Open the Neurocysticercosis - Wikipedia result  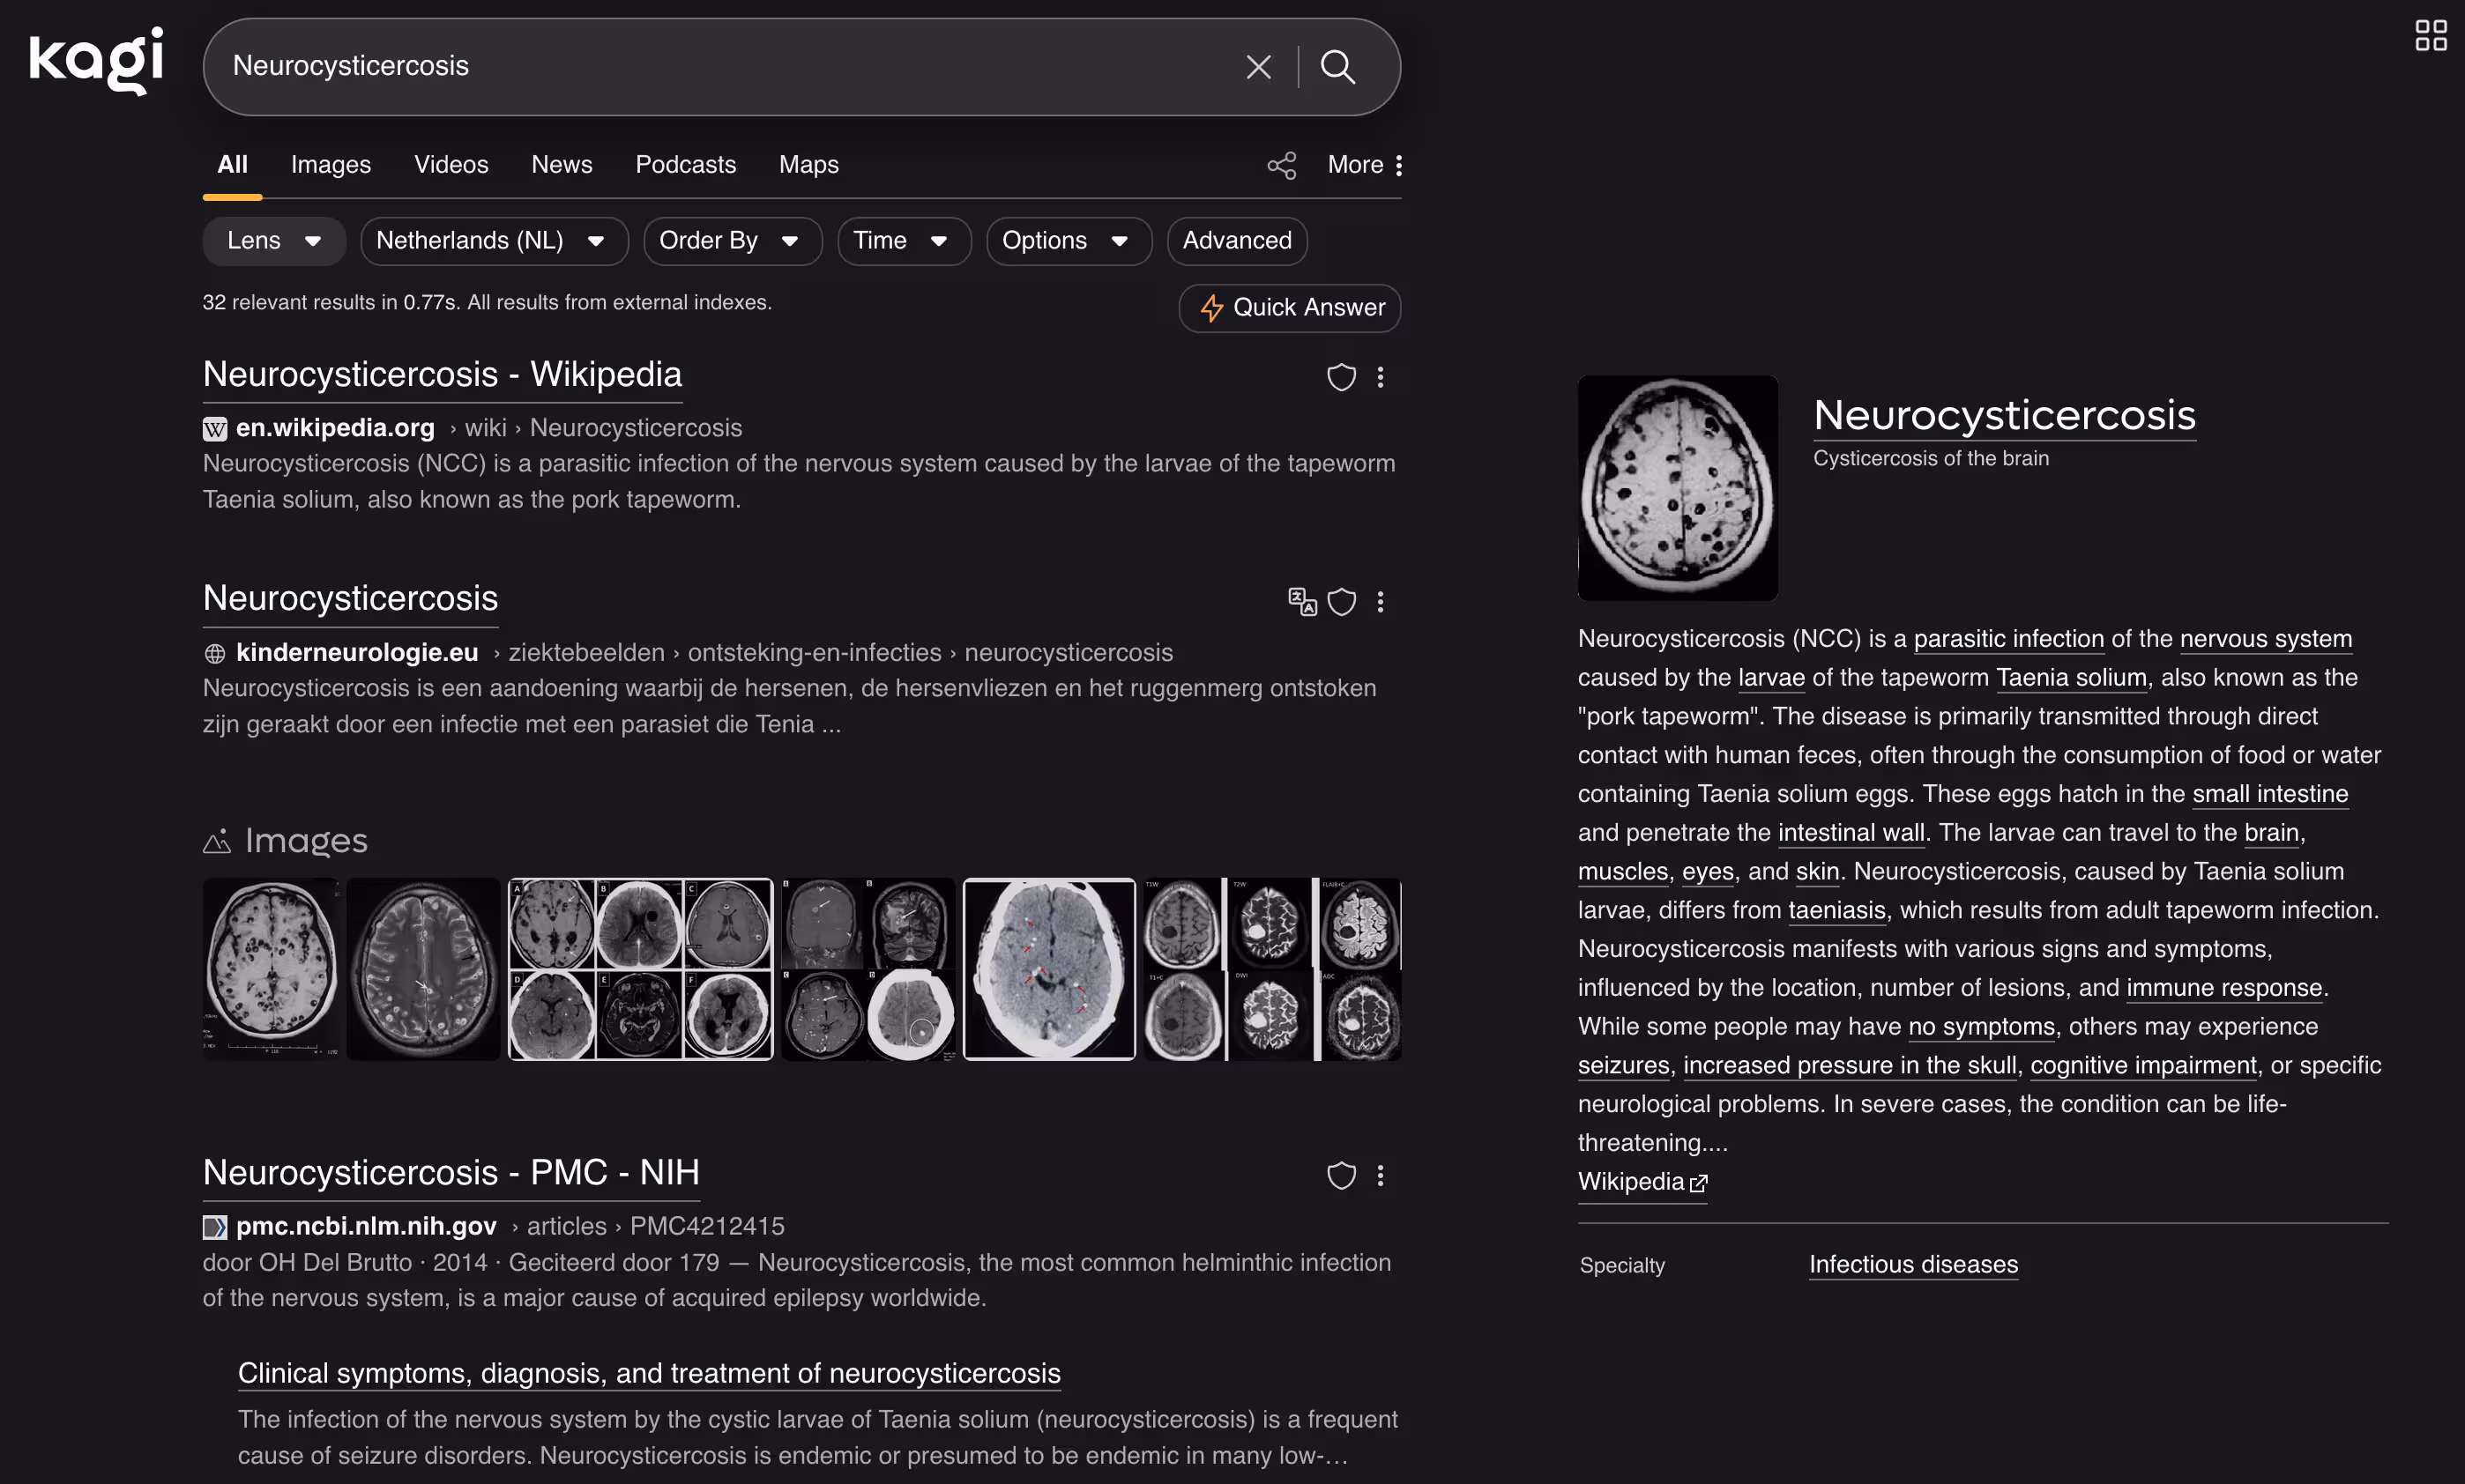(443, 375)
